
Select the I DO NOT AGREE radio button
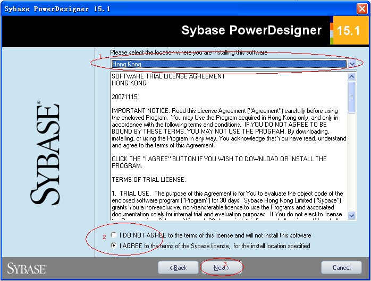[114, 235]
